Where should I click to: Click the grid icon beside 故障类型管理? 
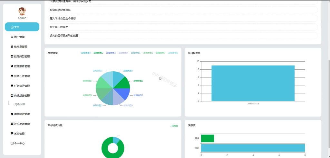click(x=12, y=57)
